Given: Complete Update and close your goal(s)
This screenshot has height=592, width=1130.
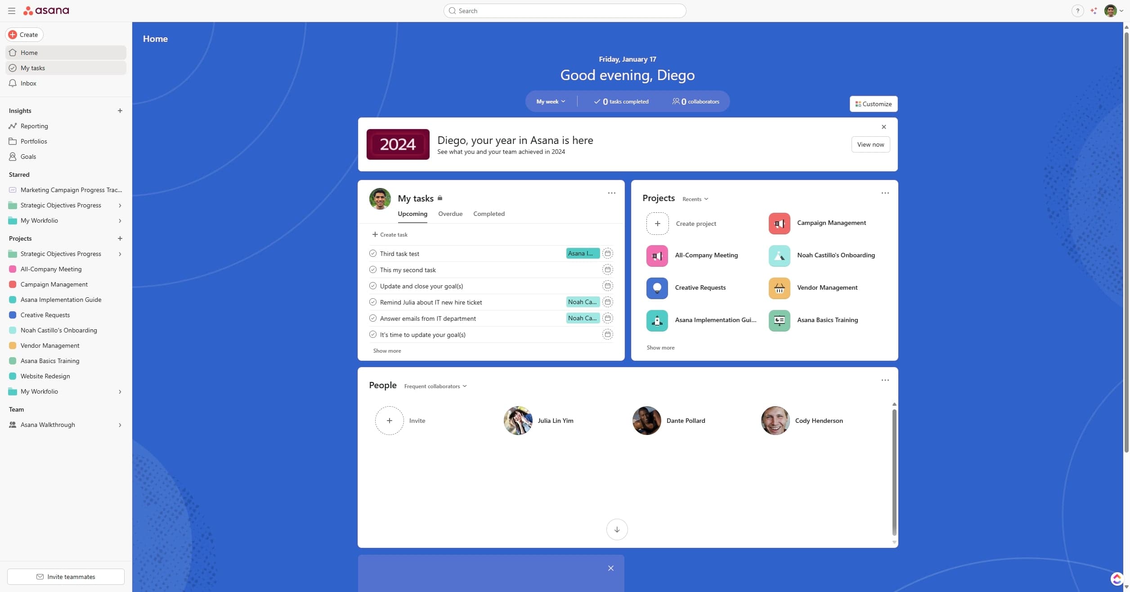Looking at the screenshot, I should click(372, 286).
